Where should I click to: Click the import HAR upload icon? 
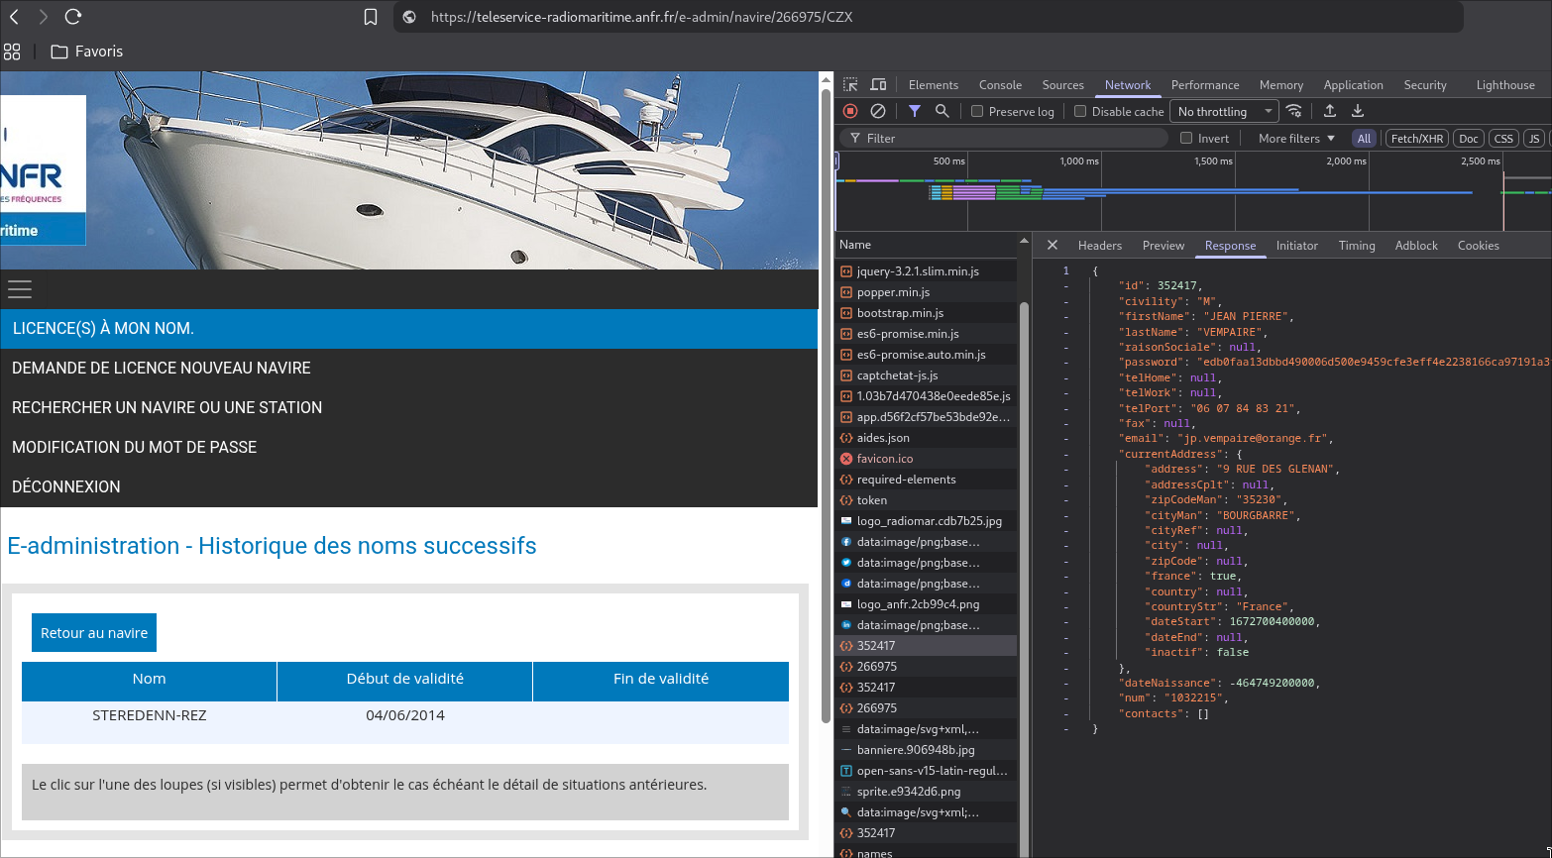coord(1330,111)
